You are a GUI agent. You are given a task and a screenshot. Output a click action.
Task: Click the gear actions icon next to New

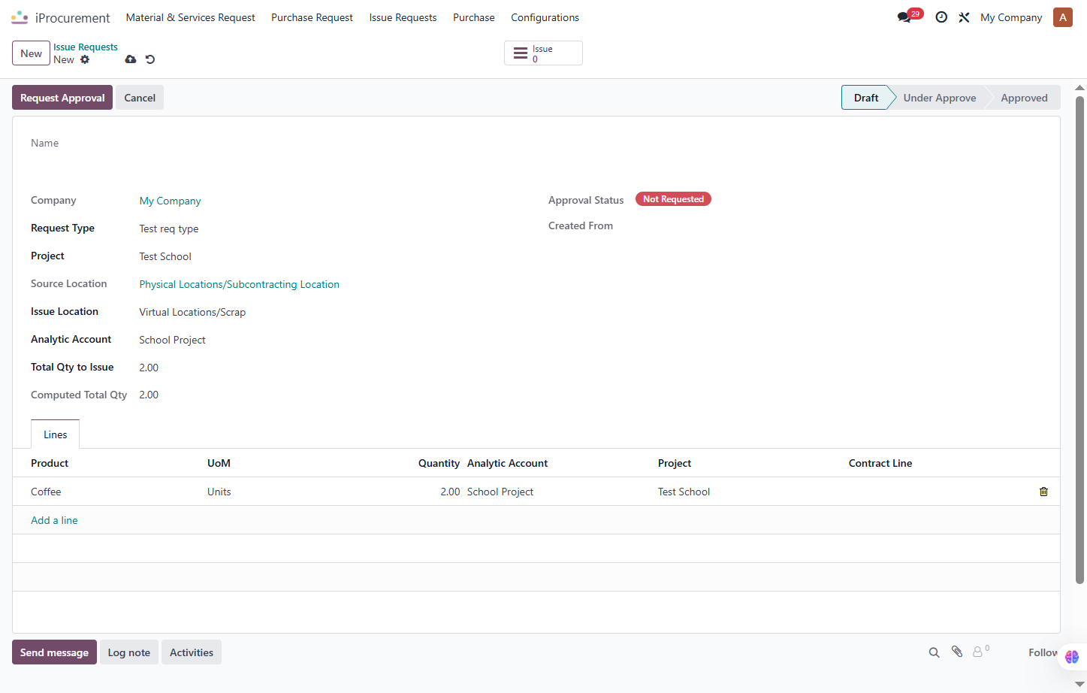coord(85,59)
